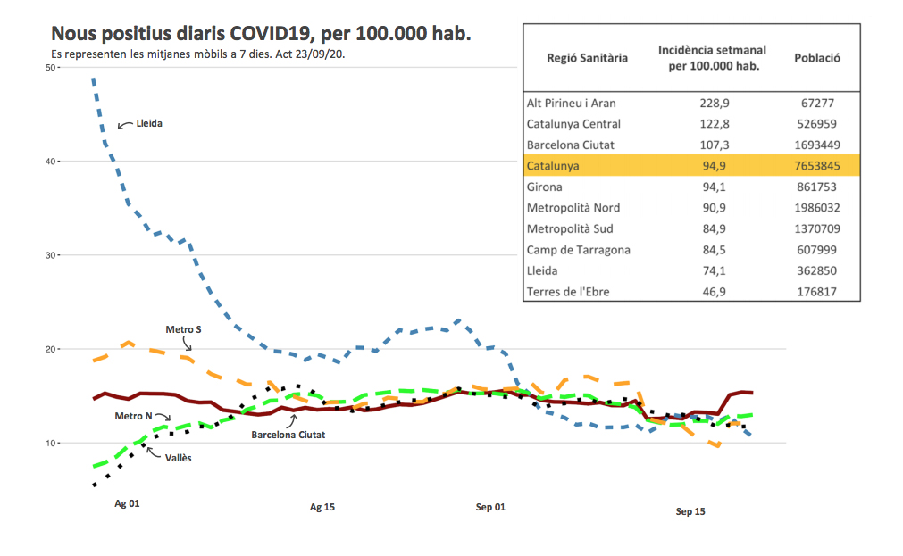Click the Lleida line label
This screenshot has width=903, height=556.
pos(149,123)
